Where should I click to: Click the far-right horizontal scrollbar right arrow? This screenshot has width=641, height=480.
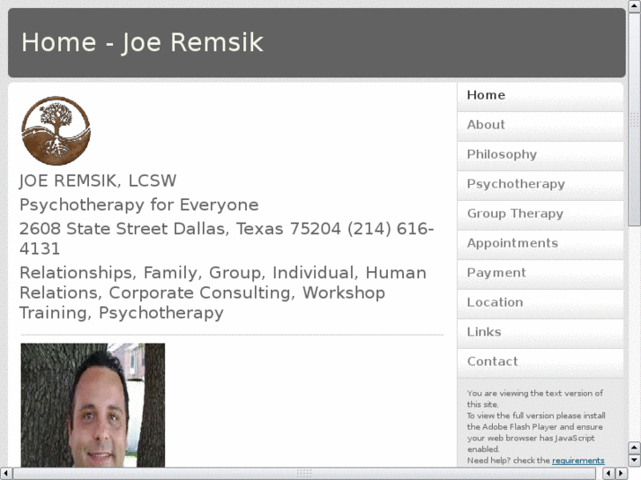621,473
